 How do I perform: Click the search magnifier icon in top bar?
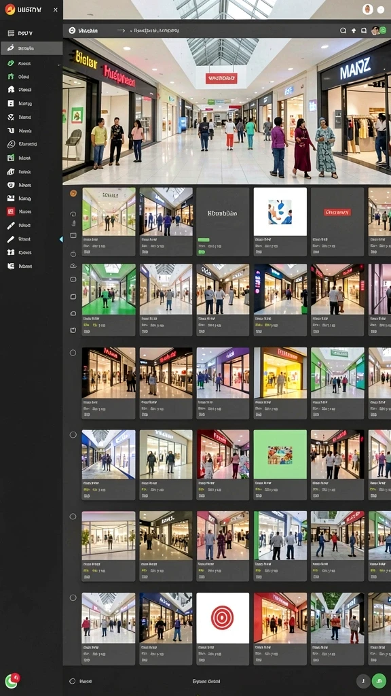pyautogui.click(x=343, y=31)
